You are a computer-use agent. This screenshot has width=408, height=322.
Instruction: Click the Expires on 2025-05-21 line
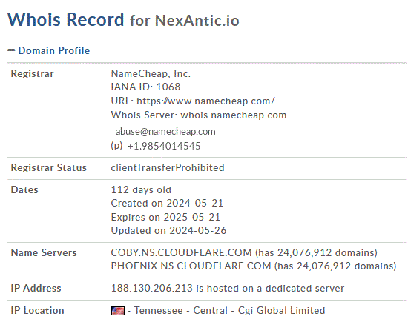pos(165,217)
